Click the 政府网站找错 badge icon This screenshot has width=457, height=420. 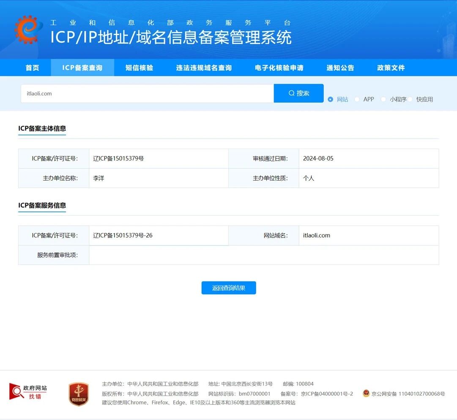[28, 391]
